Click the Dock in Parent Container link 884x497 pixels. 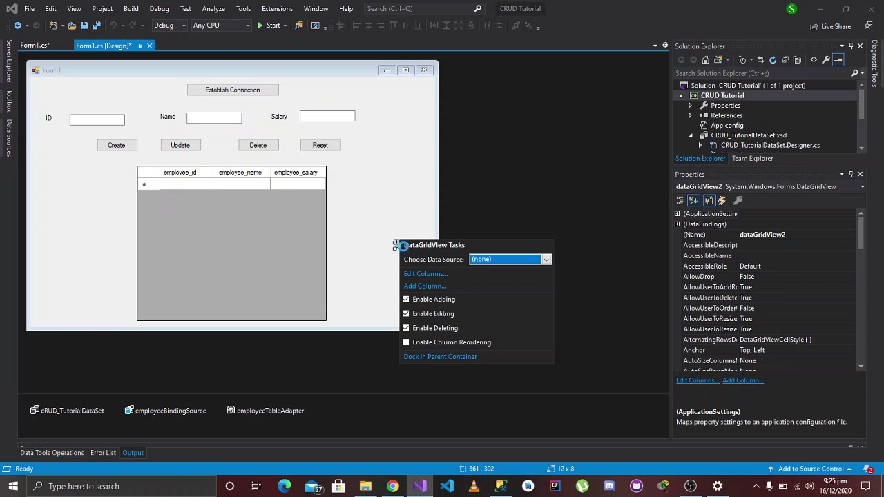(x=440, y=357)
